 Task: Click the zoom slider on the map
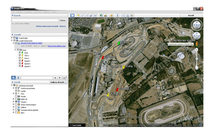196,59
